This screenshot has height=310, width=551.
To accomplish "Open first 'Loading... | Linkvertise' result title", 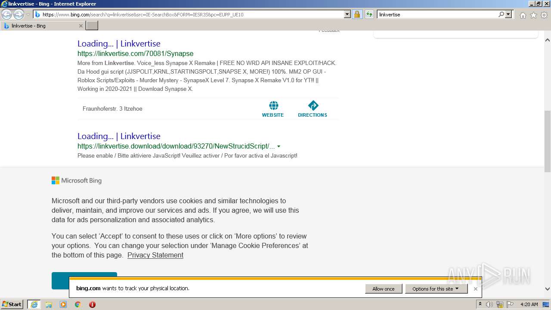I will pos(119,43).
